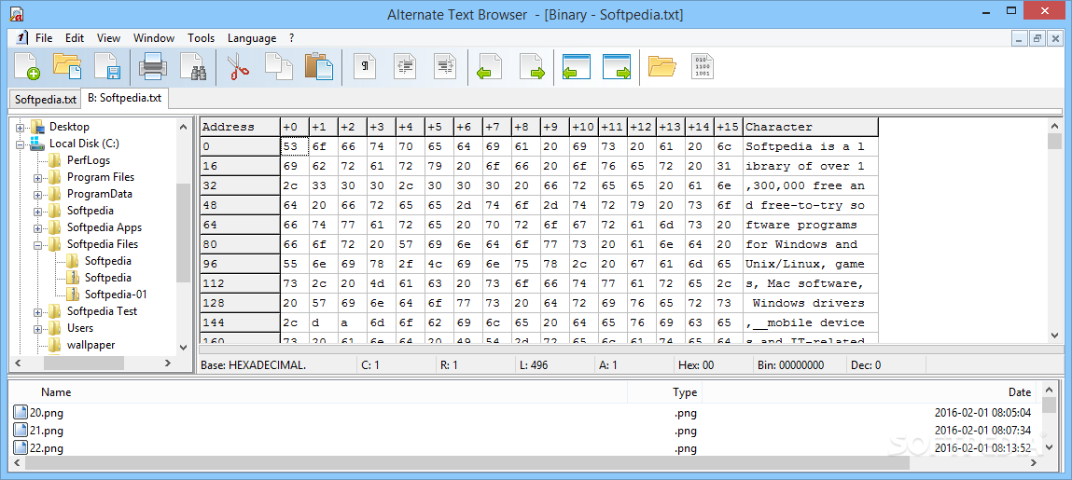This screenshot has width=1072, height=480.
Task: Click the application icon left of the File menu
Action: point(21,37)
